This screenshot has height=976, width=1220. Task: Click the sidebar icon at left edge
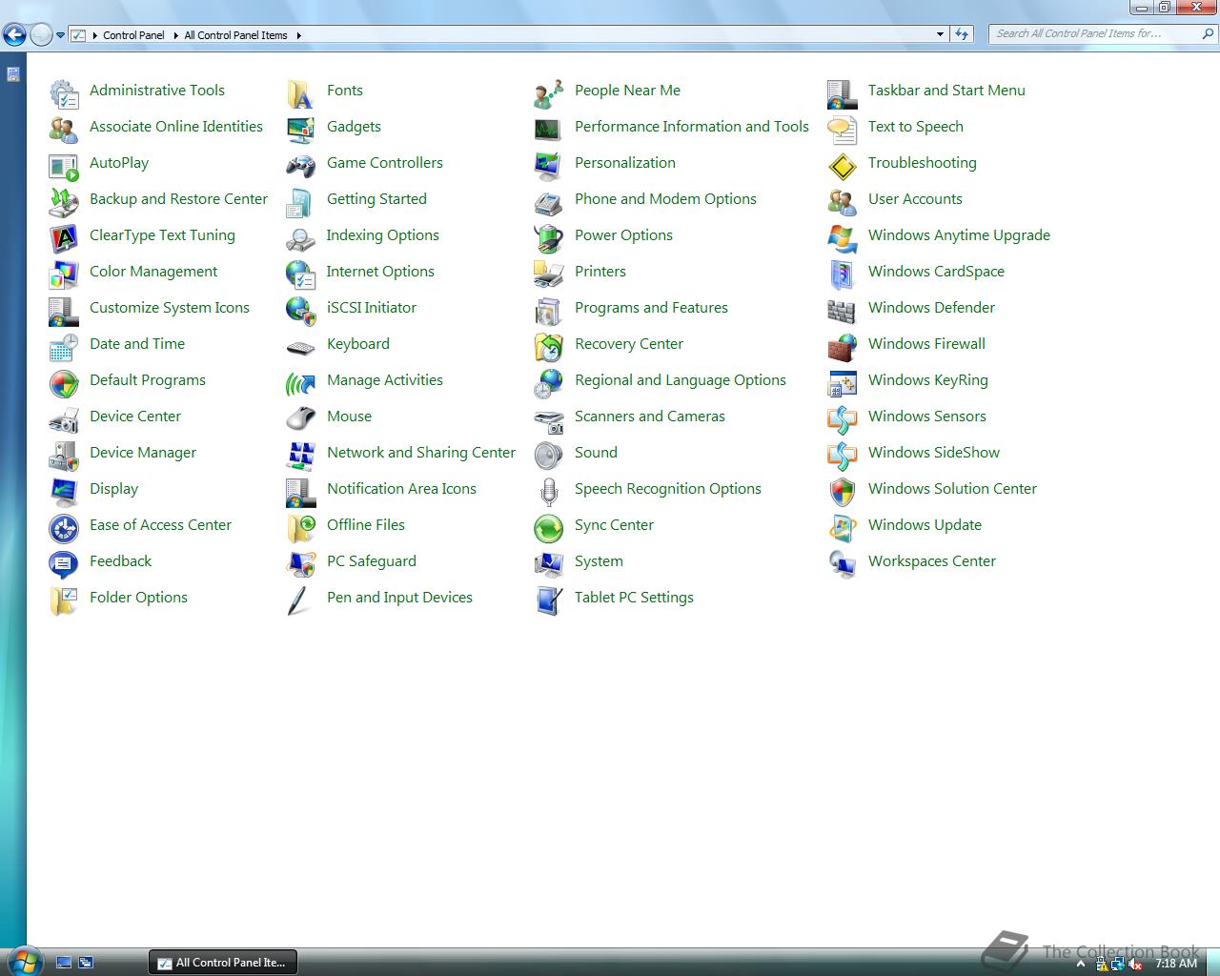(13, 74)
